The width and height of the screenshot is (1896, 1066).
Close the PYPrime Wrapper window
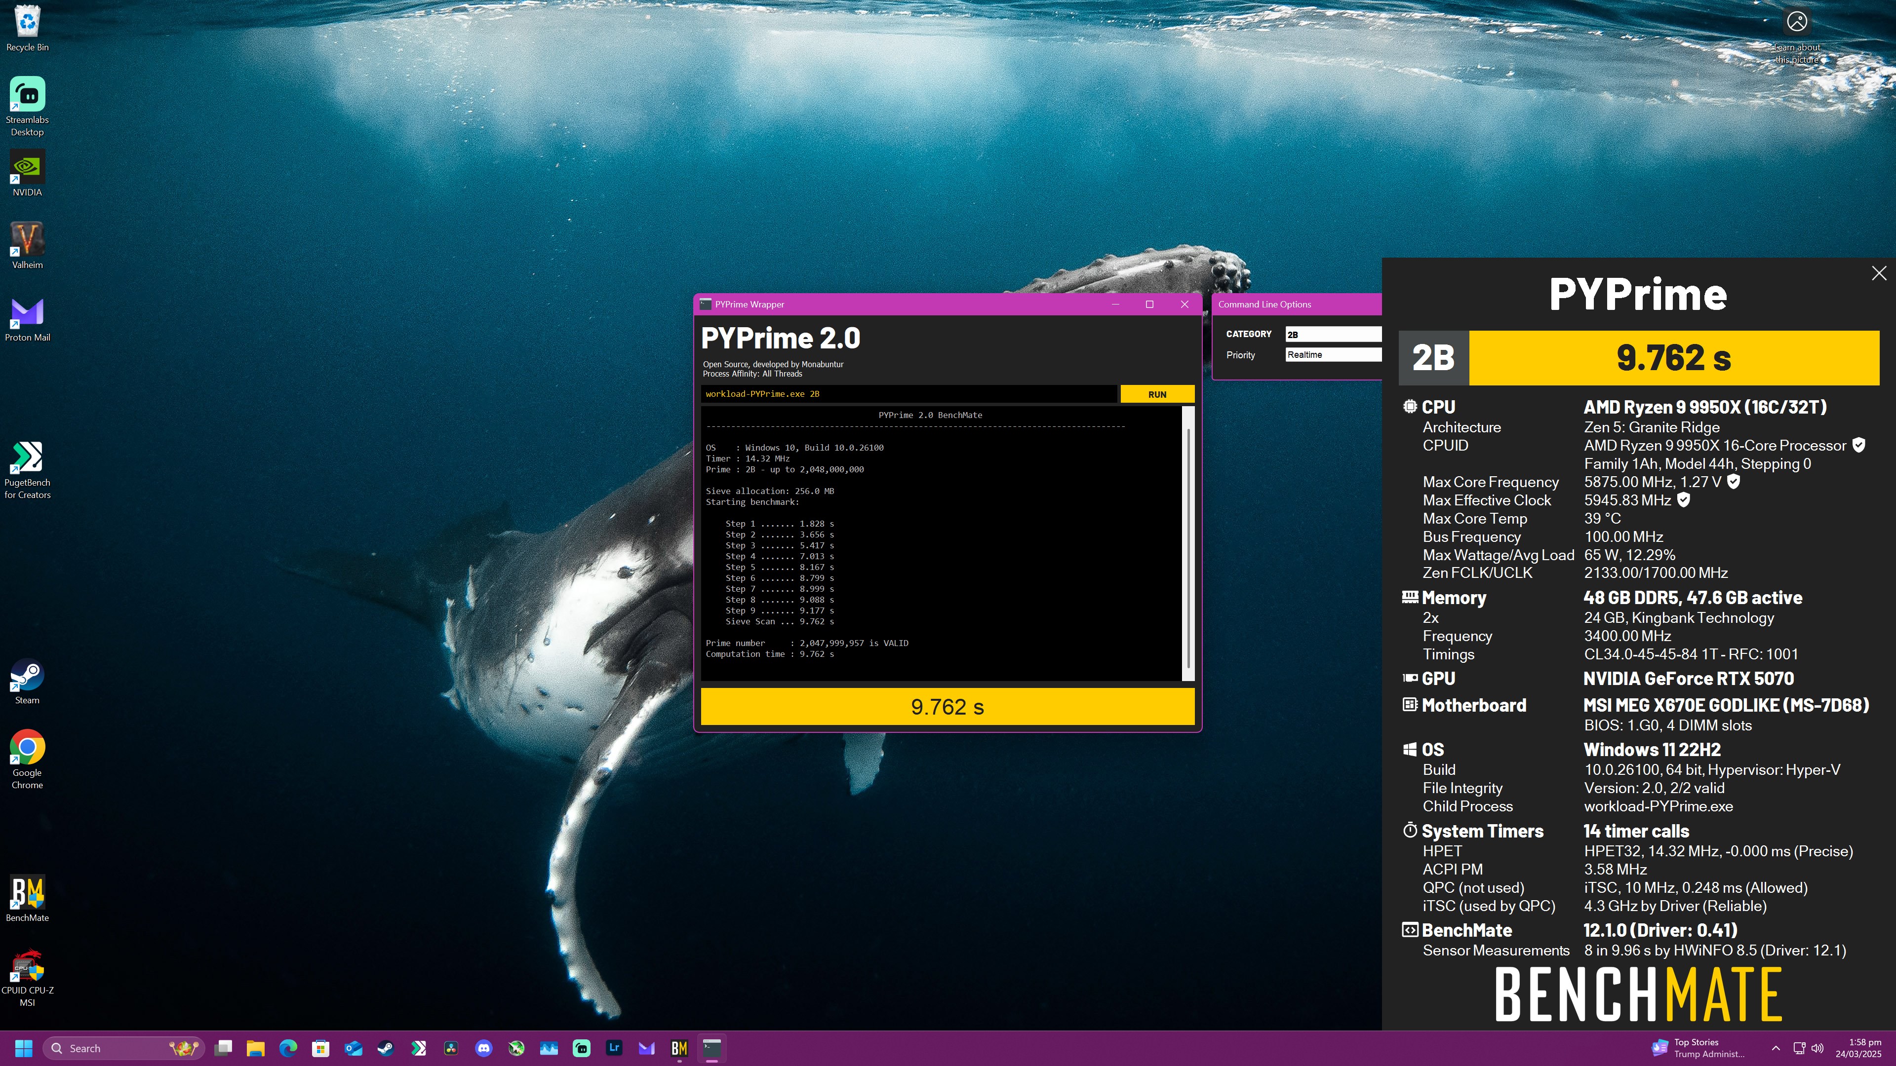coord(1185,305)
